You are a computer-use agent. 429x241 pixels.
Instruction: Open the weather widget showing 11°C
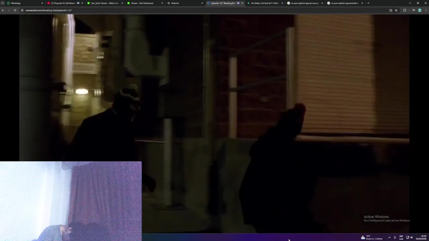tap(372, 237)
